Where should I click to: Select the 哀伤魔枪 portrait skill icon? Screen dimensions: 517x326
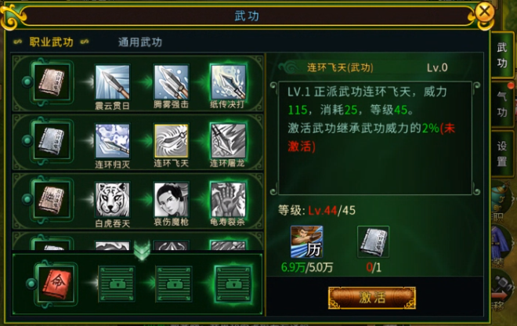tap(171, 200)
